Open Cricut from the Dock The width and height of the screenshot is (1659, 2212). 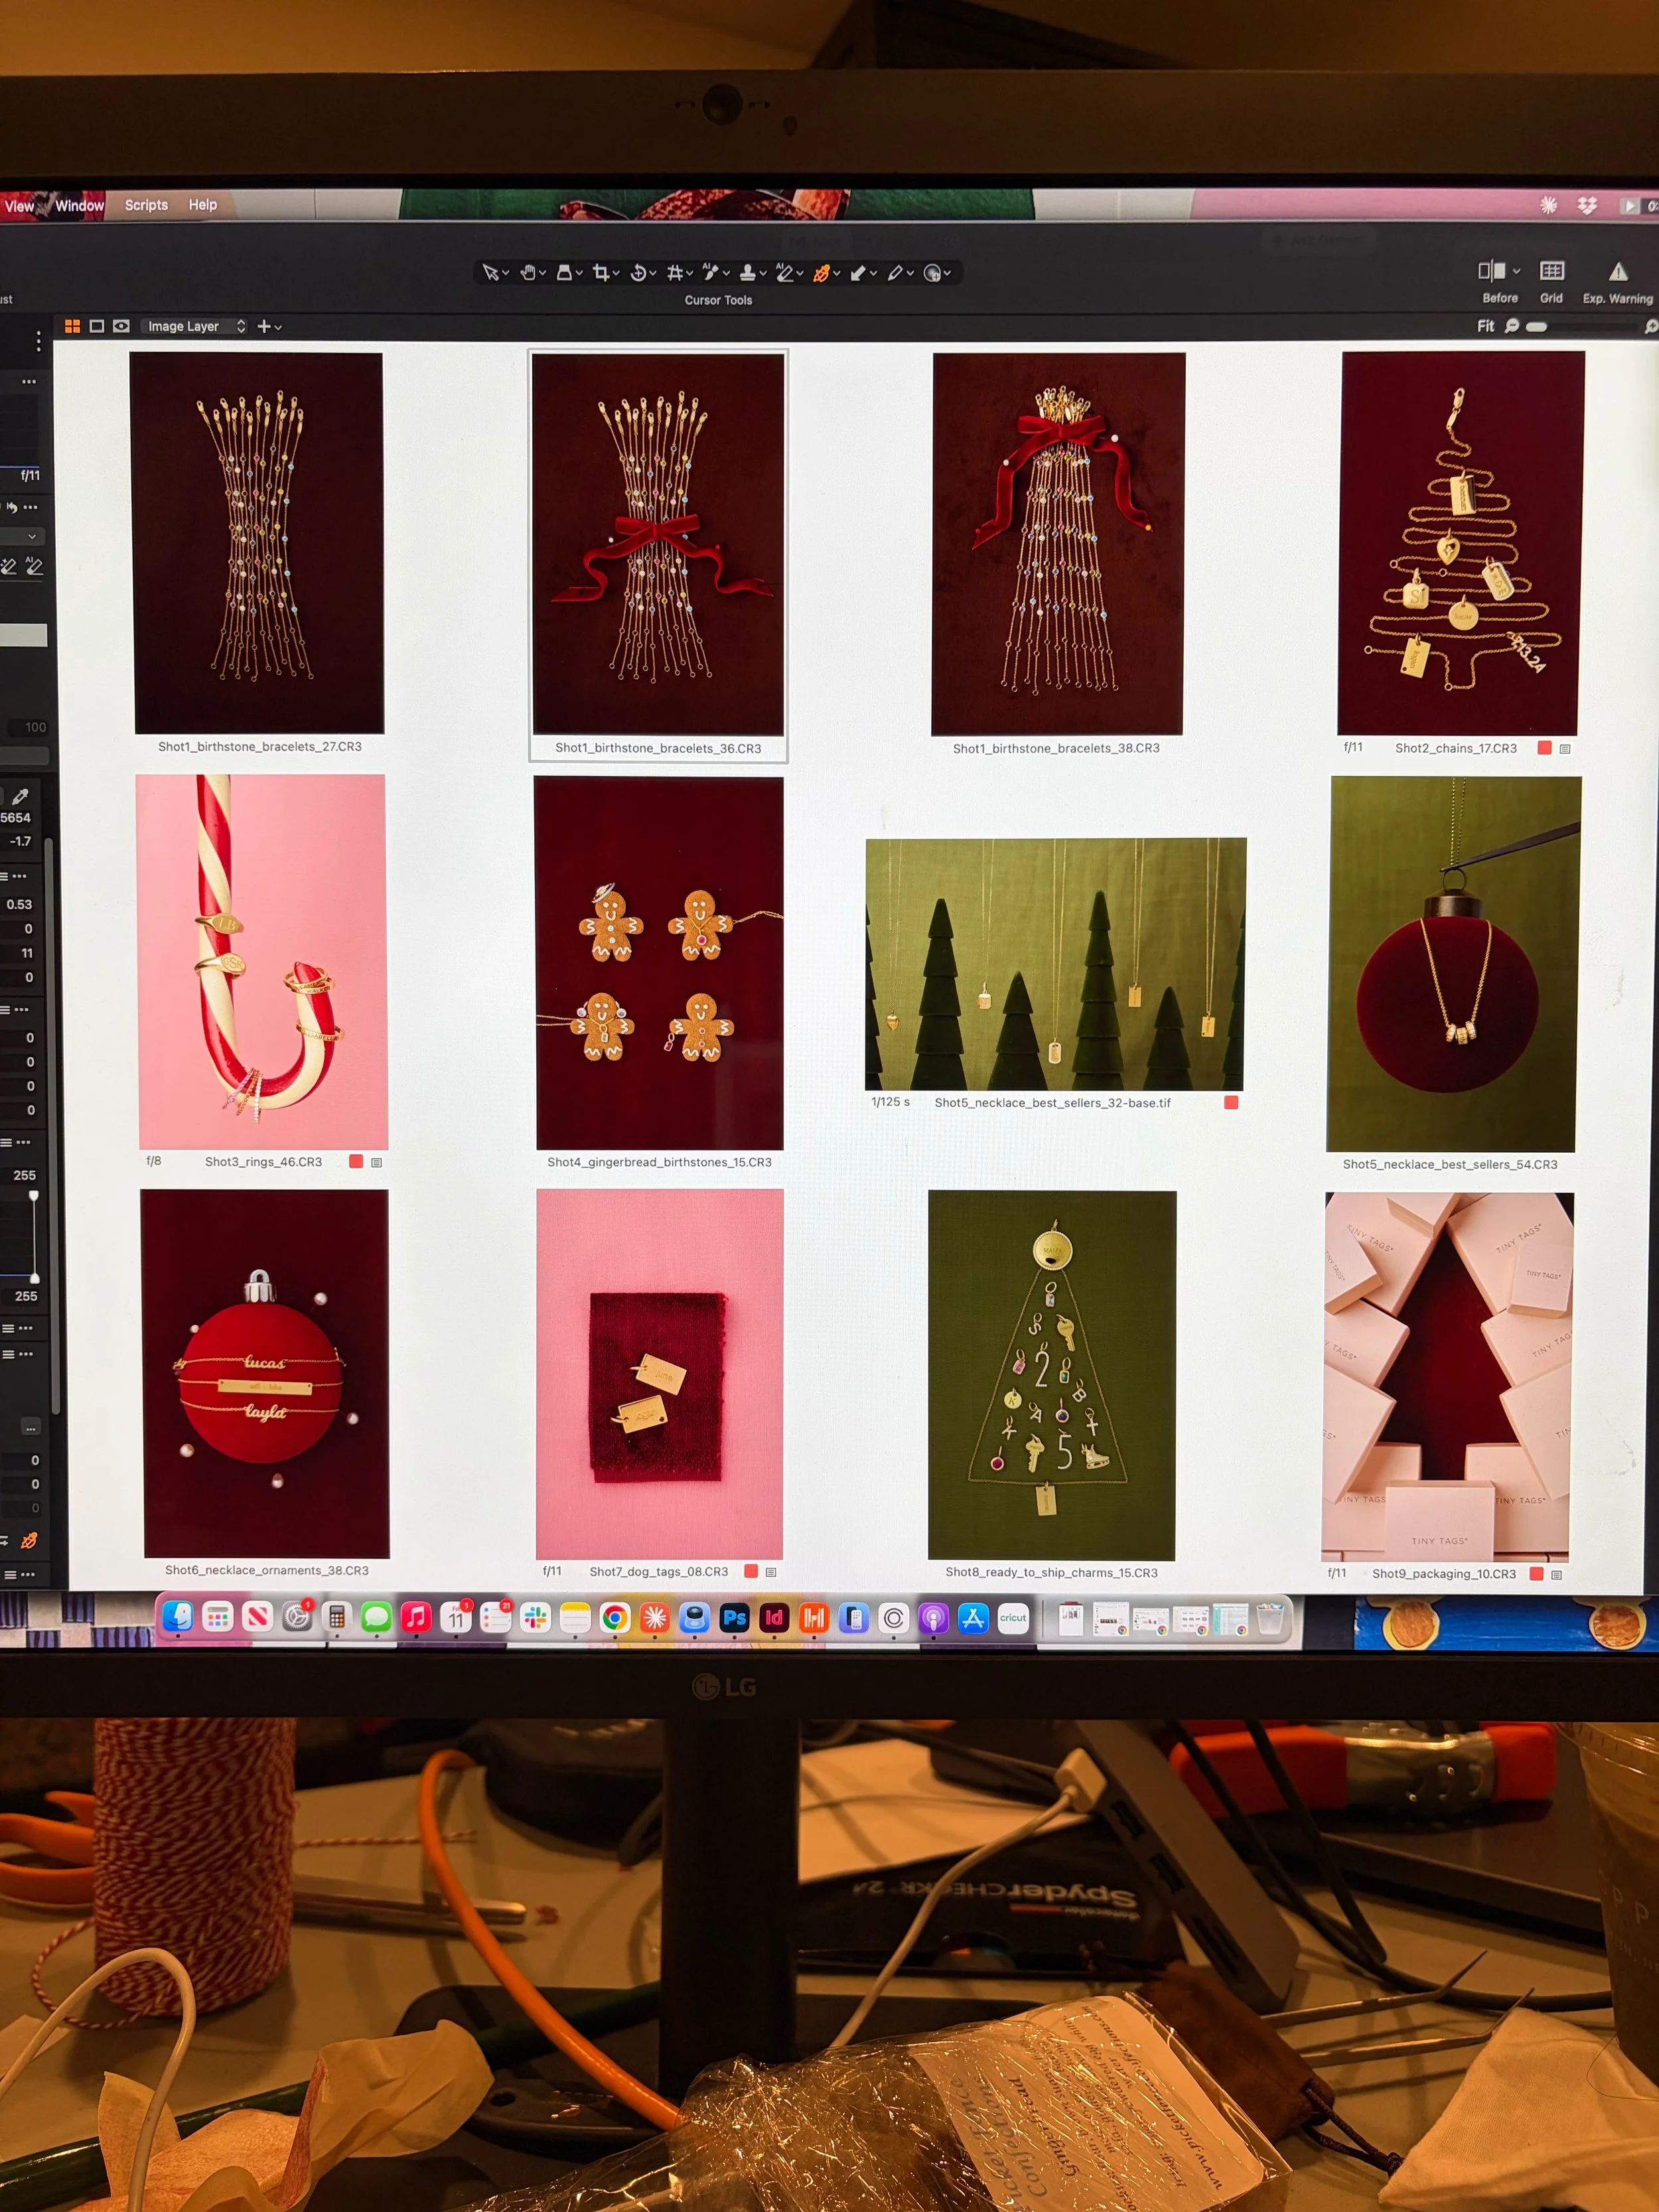coord(1013,1618)
